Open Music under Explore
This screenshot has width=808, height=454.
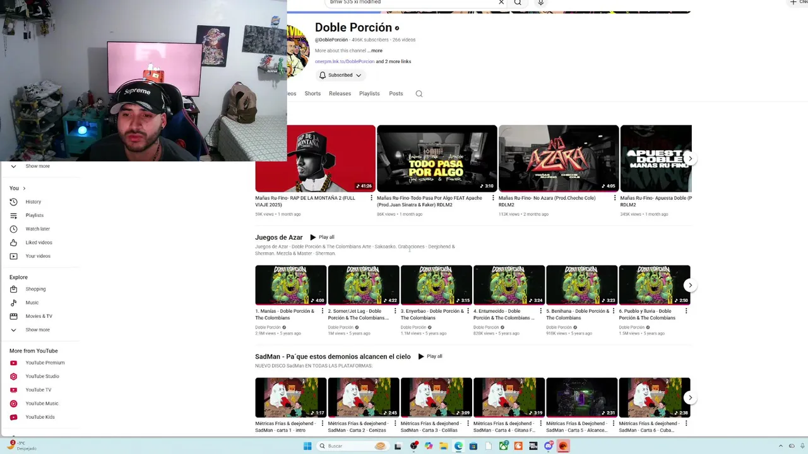click(32, 303)
